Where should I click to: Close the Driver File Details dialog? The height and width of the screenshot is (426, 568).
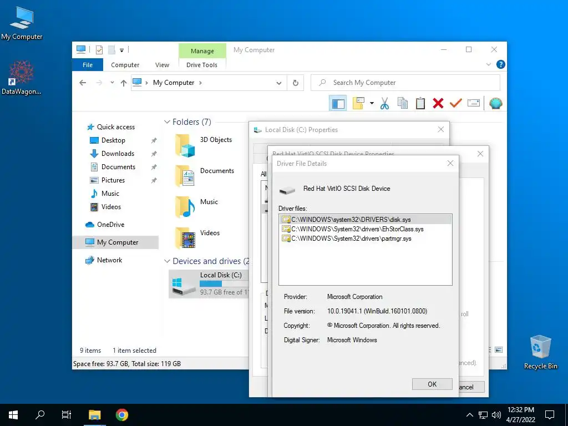(450, 164)
